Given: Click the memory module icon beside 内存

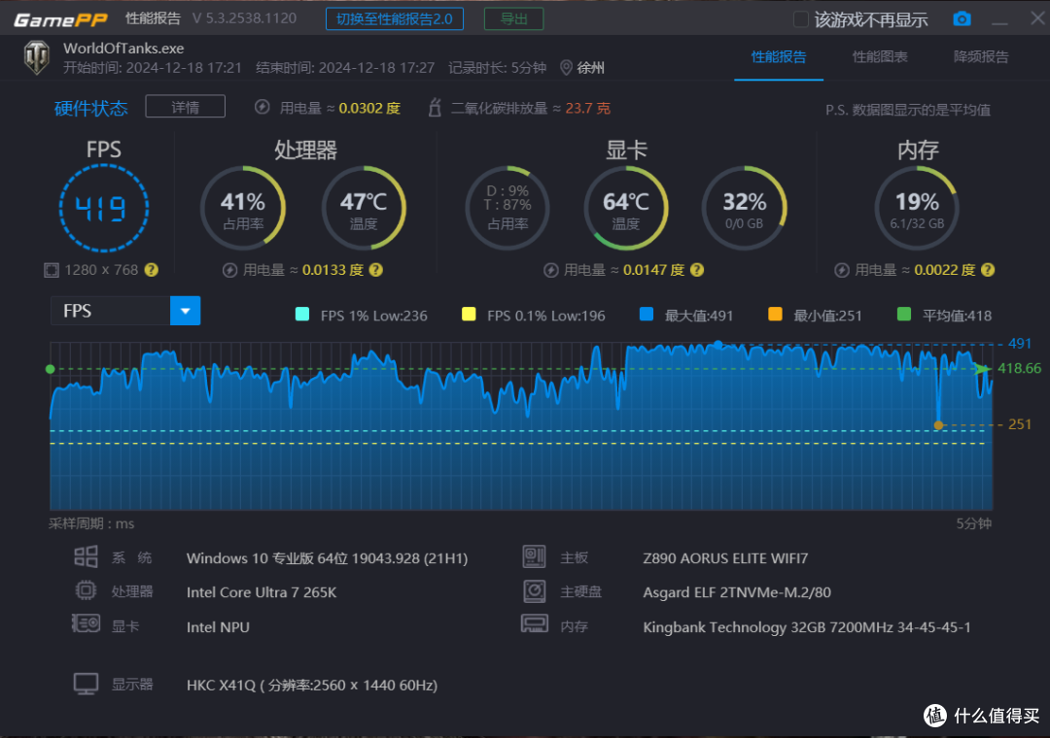Looking at the screenshot, I should point(535,624).
